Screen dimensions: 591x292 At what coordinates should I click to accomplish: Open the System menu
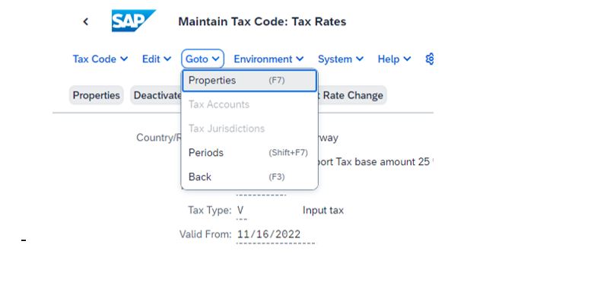point(341,59)
